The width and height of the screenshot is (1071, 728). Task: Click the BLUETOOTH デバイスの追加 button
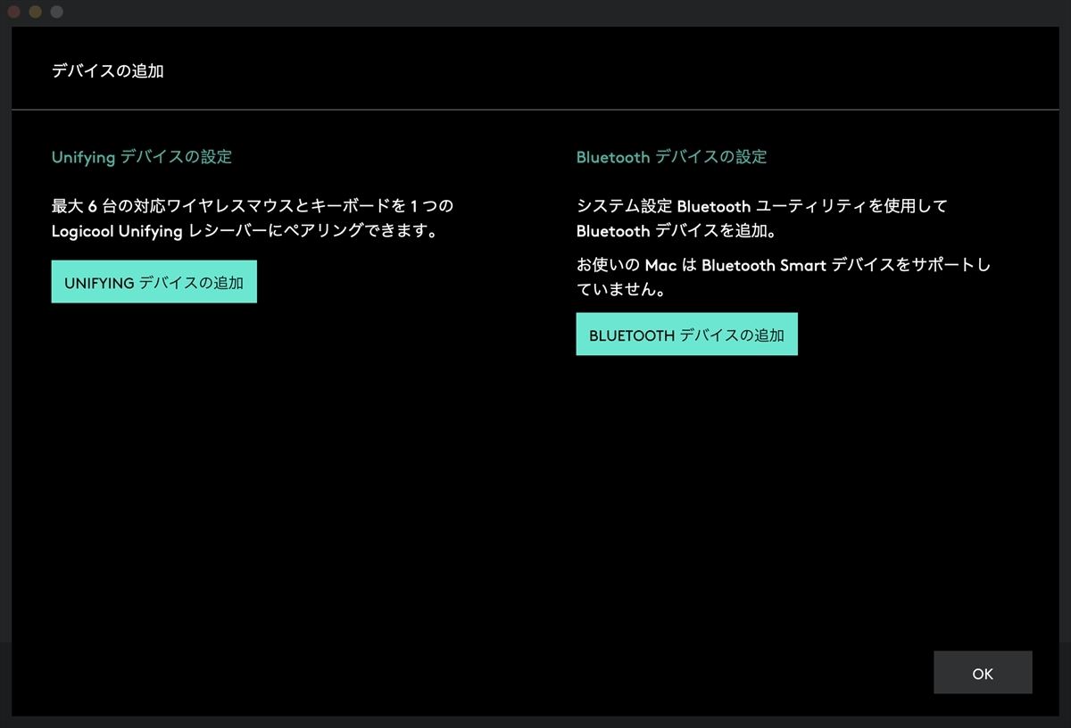[686, 335]
